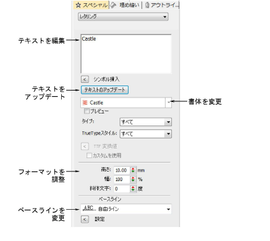Expand the レタリング dropdown at the top
The width and height of the screenshot is (270, 241).
[x=123, y=17]
